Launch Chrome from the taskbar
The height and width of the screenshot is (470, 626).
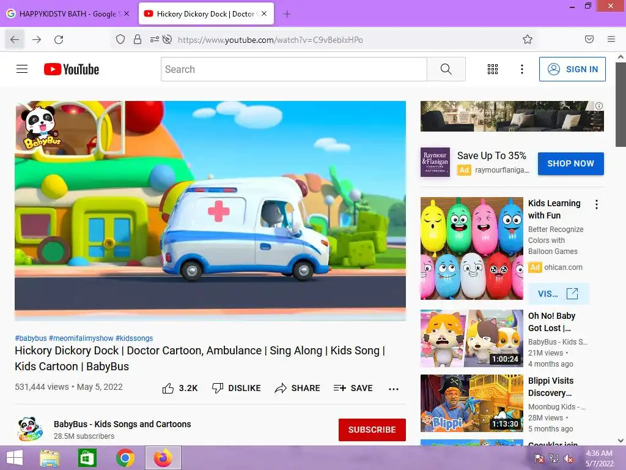tap(125, 458)
